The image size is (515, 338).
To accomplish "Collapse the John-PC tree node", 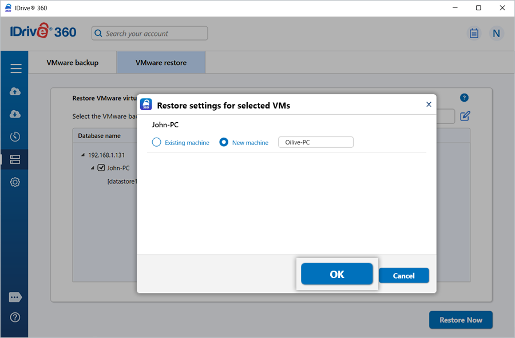I will tap(92, 168).
